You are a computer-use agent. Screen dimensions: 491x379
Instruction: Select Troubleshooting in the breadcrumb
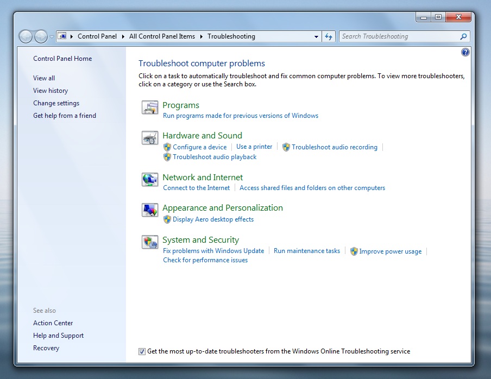[x=231, y=36]
